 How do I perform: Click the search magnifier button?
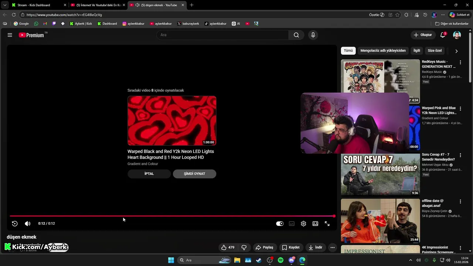[x=296, y=35]
